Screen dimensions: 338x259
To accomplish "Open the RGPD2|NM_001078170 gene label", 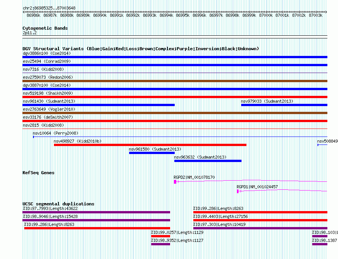I will point(194,177).
